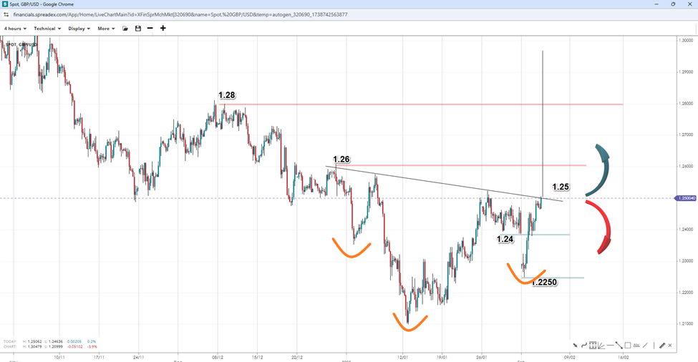
Task: Zoom out with the minus icon
Action: click(150, 29)
